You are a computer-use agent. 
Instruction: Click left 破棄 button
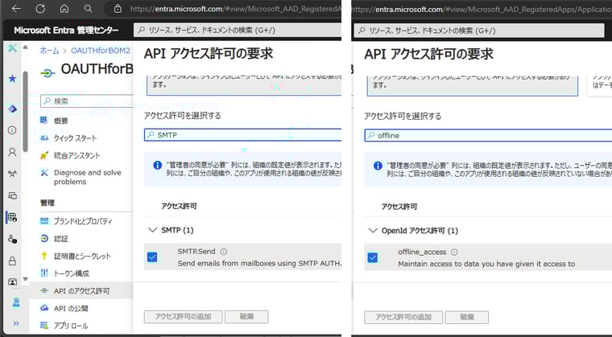point(246,316)
